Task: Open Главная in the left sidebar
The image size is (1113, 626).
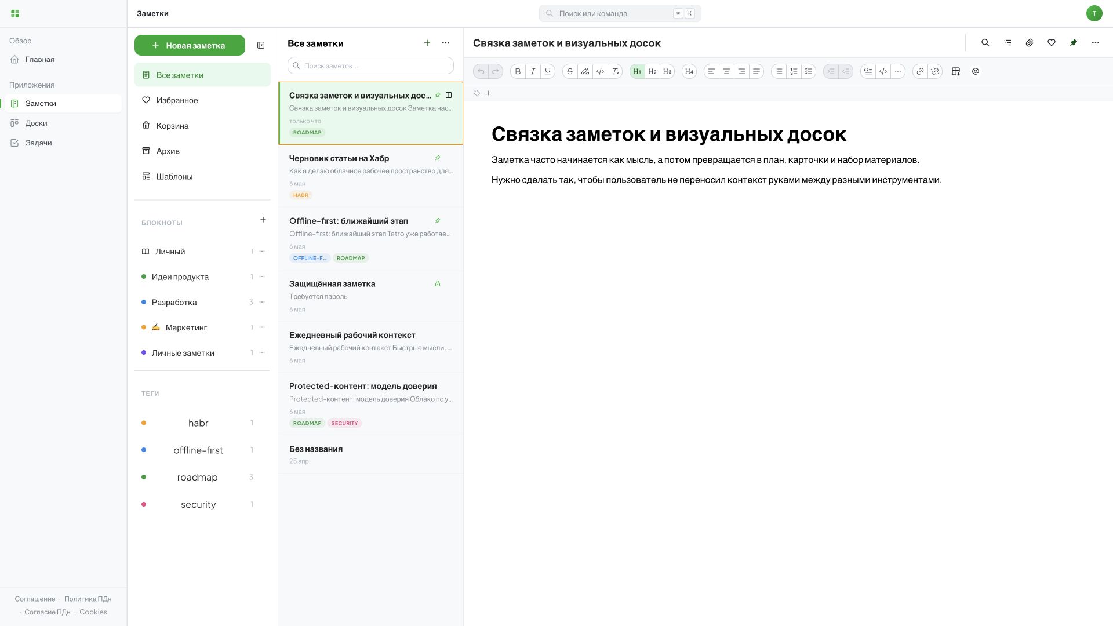Action: [x=61, y=60]
